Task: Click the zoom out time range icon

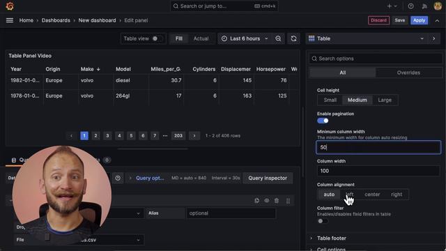Action: tap(278, 38)
